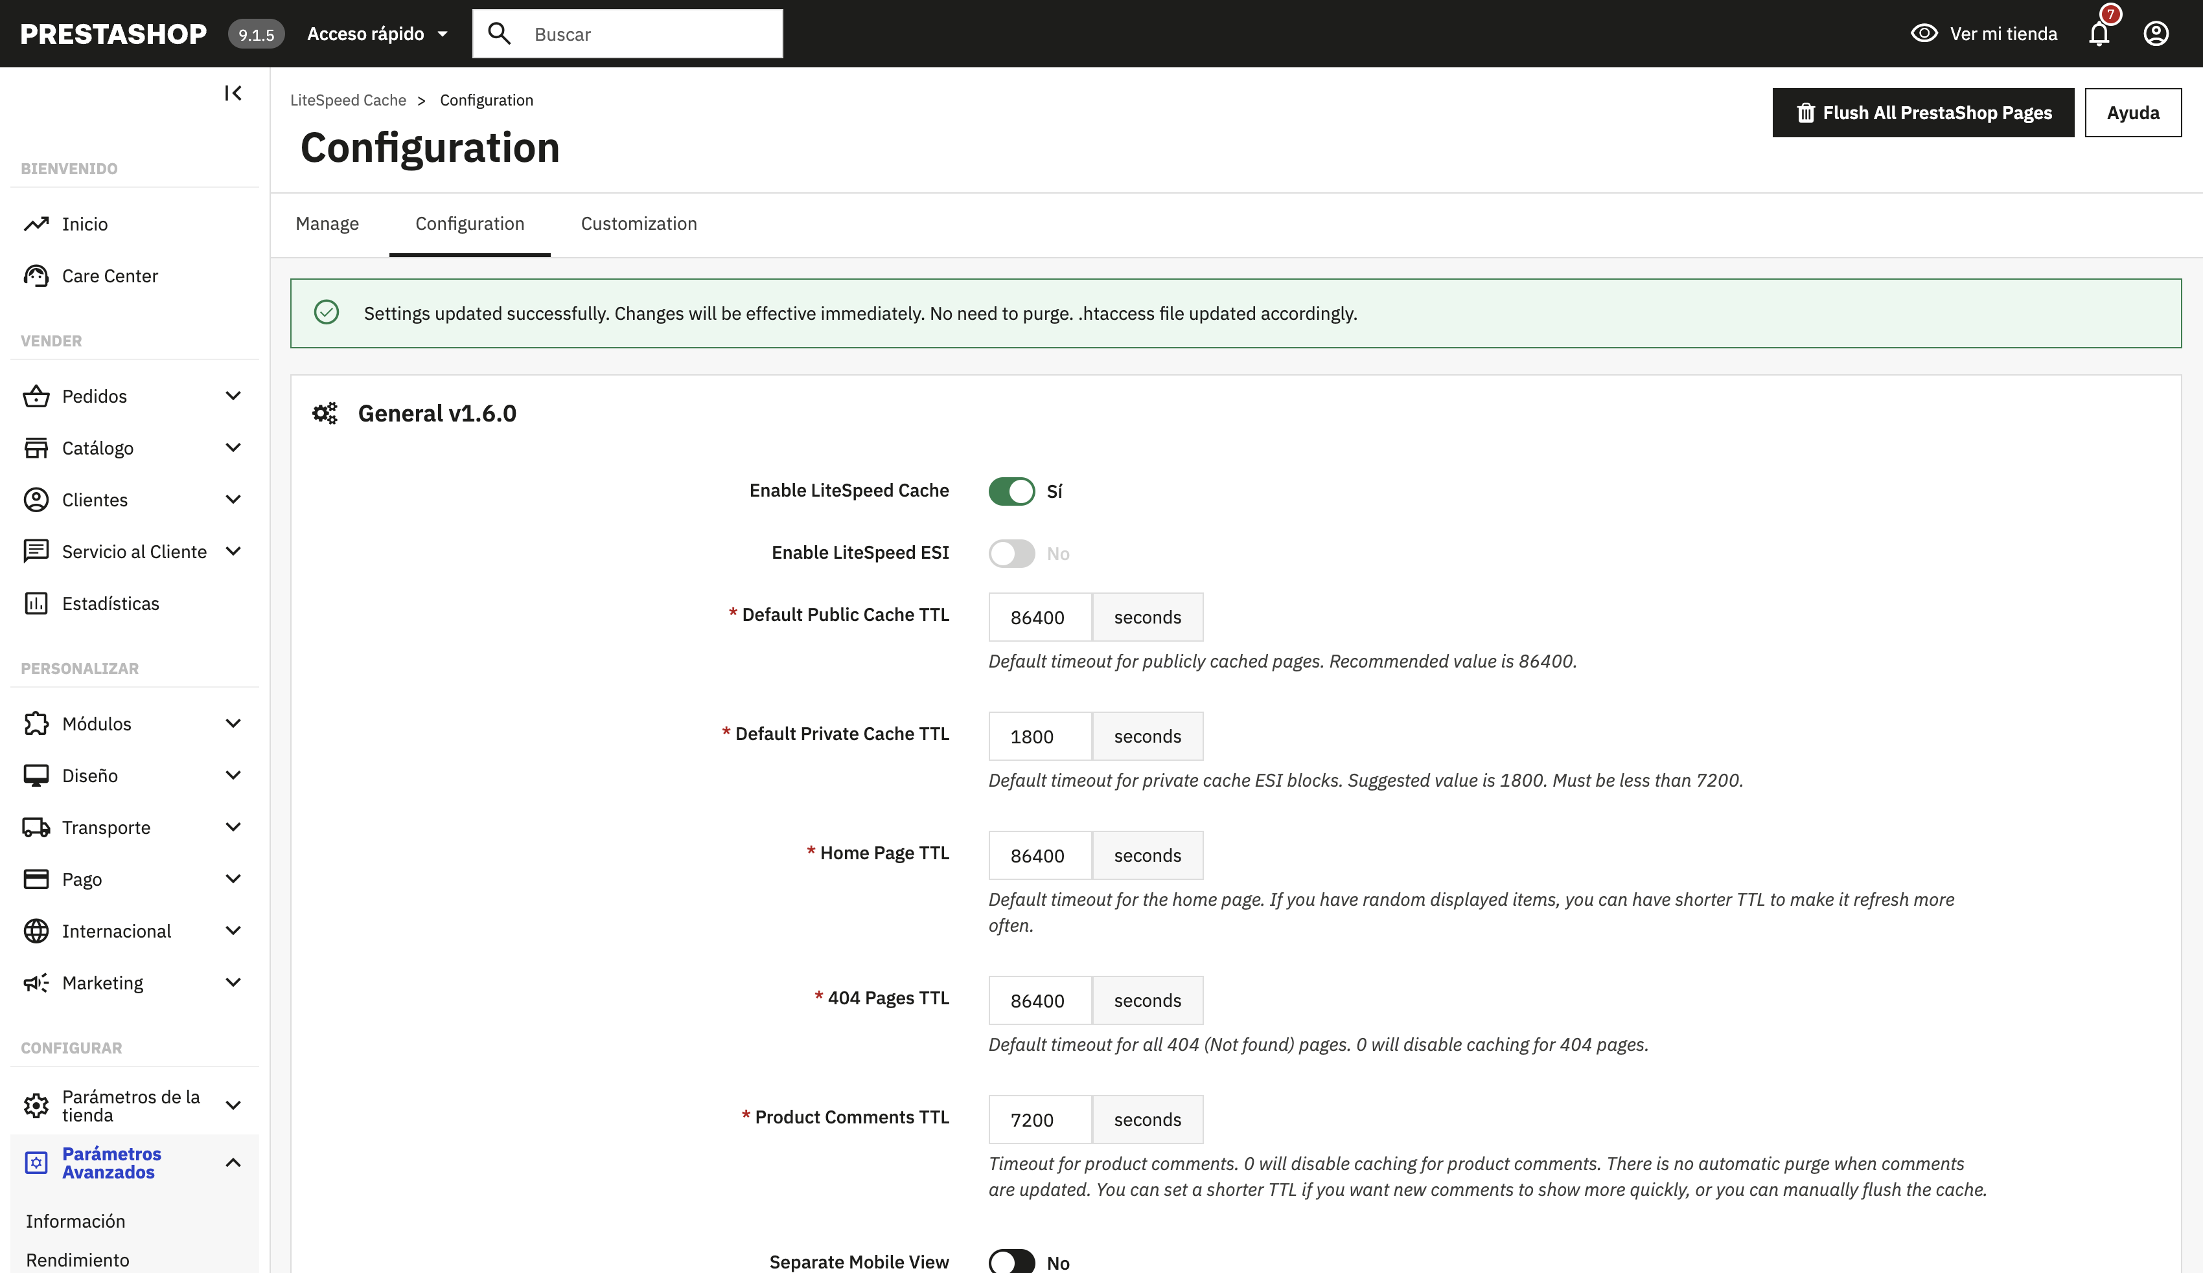Click the Pago credit card icon
Viewport: 2203px width, 1273px height.
tap(36, 879)
